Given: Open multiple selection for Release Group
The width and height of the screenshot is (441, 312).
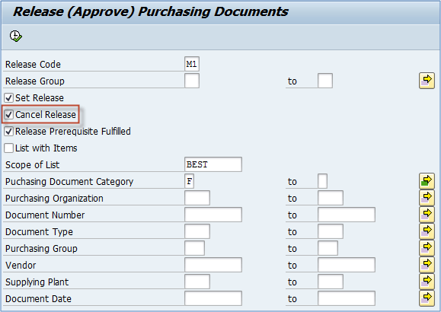Looking at the screenshot, I should [x=427, y=81].
